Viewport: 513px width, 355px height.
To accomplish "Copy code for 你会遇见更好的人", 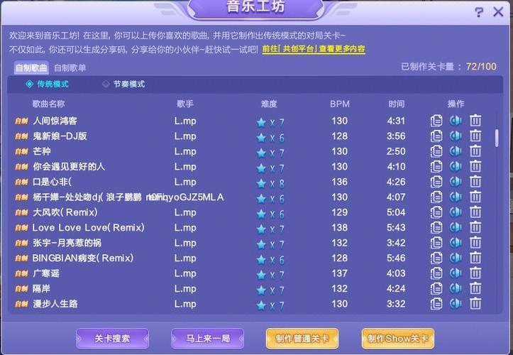I will 436,166.
